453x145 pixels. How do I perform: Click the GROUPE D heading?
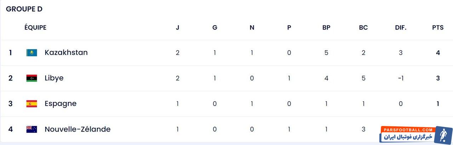pos(24,9)
